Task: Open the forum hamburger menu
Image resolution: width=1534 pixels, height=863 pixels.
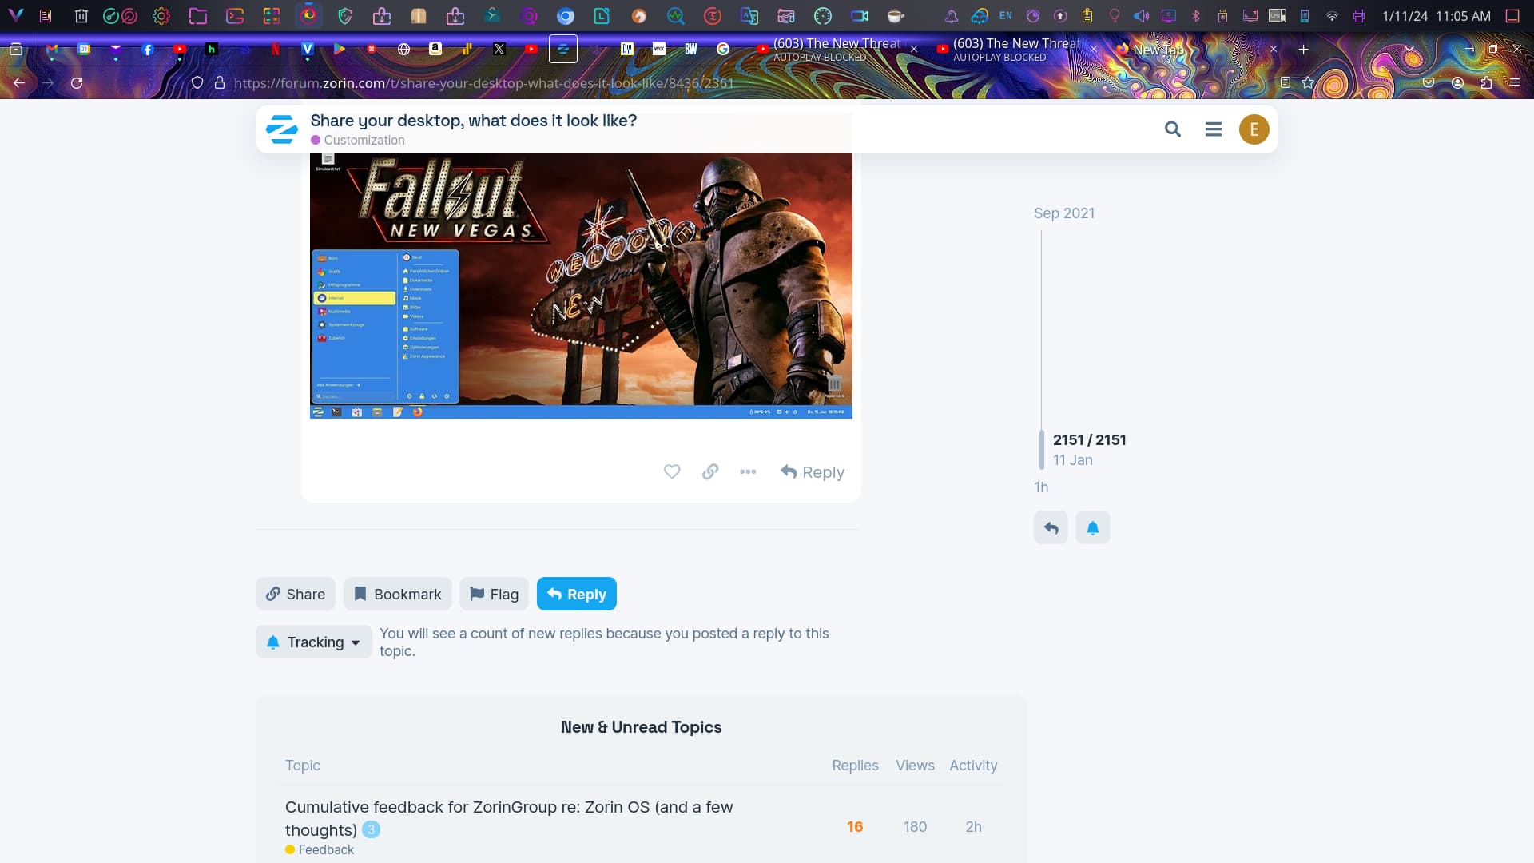Action: pos(1213,129)
